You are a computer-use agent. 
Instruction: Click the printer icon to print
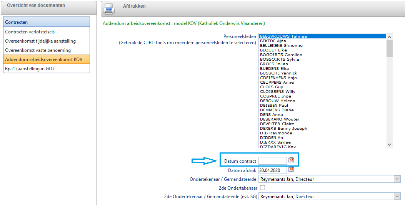(109, 8)
